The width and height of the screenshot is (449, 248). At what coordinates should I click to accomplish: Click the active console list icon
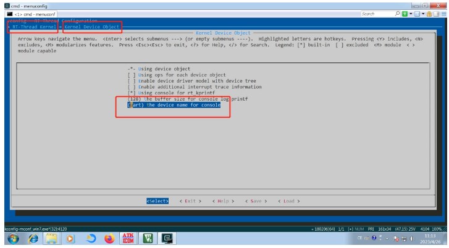coord(418,14)
